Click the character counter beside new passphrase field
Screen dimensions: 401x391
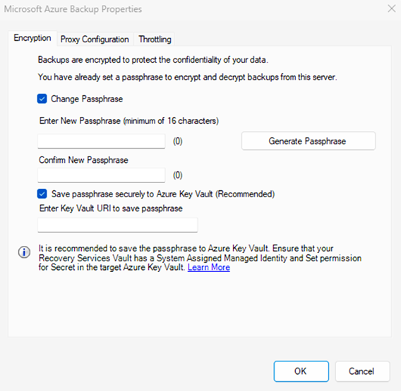click(x=178, y=141)
